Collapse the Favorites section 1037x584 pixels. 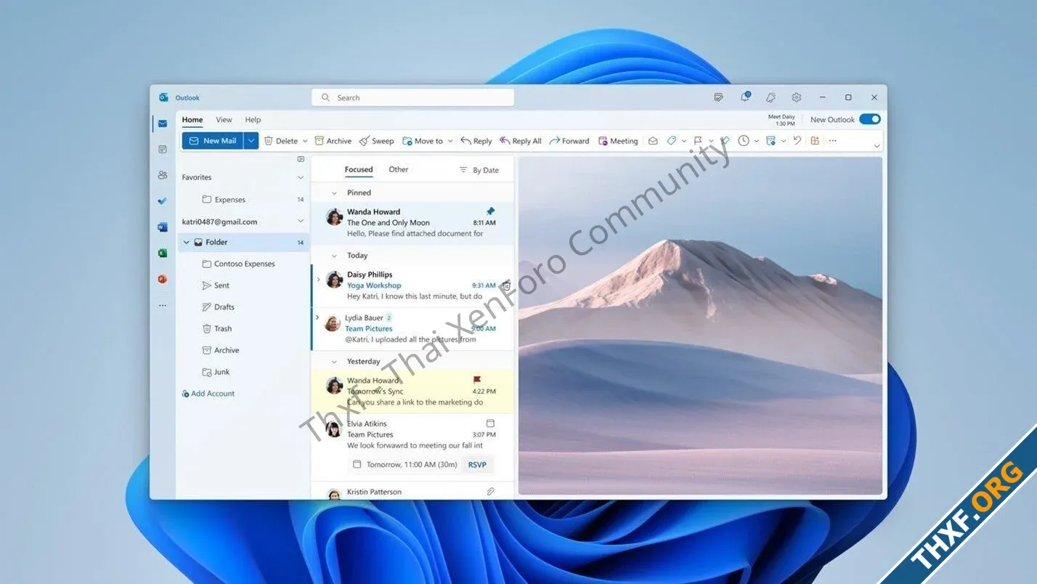[301, 177]
